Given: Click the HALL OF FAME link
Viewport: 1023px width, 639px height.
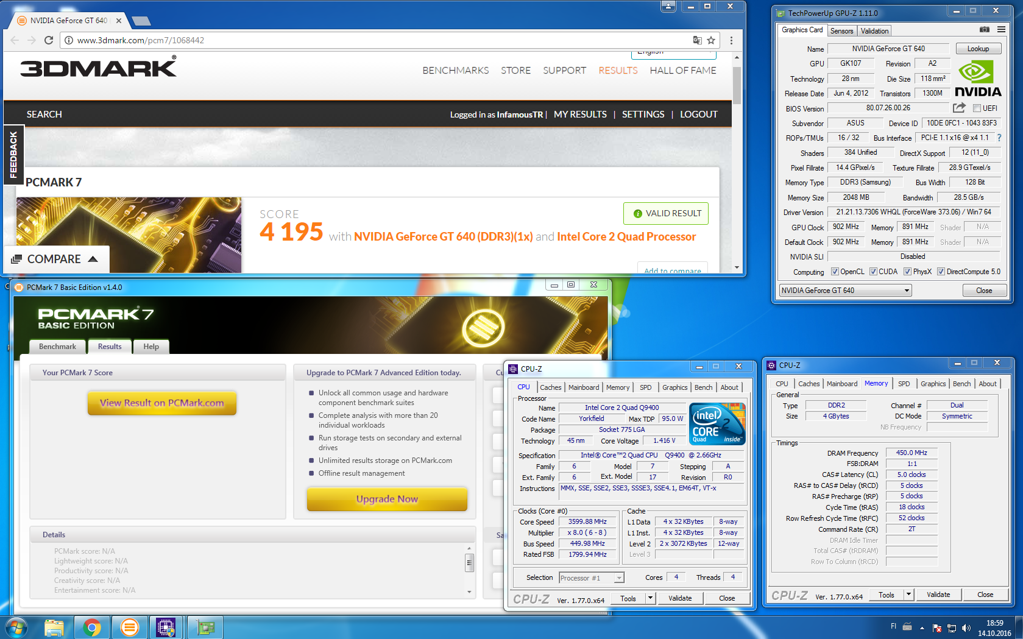Looking at the screenshot, I should click(683, 71).
